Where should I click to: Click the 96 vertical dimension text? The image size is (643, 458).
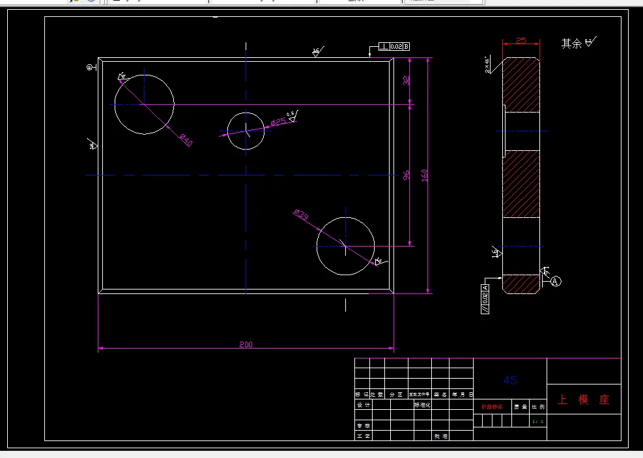(x=406, y=176)
